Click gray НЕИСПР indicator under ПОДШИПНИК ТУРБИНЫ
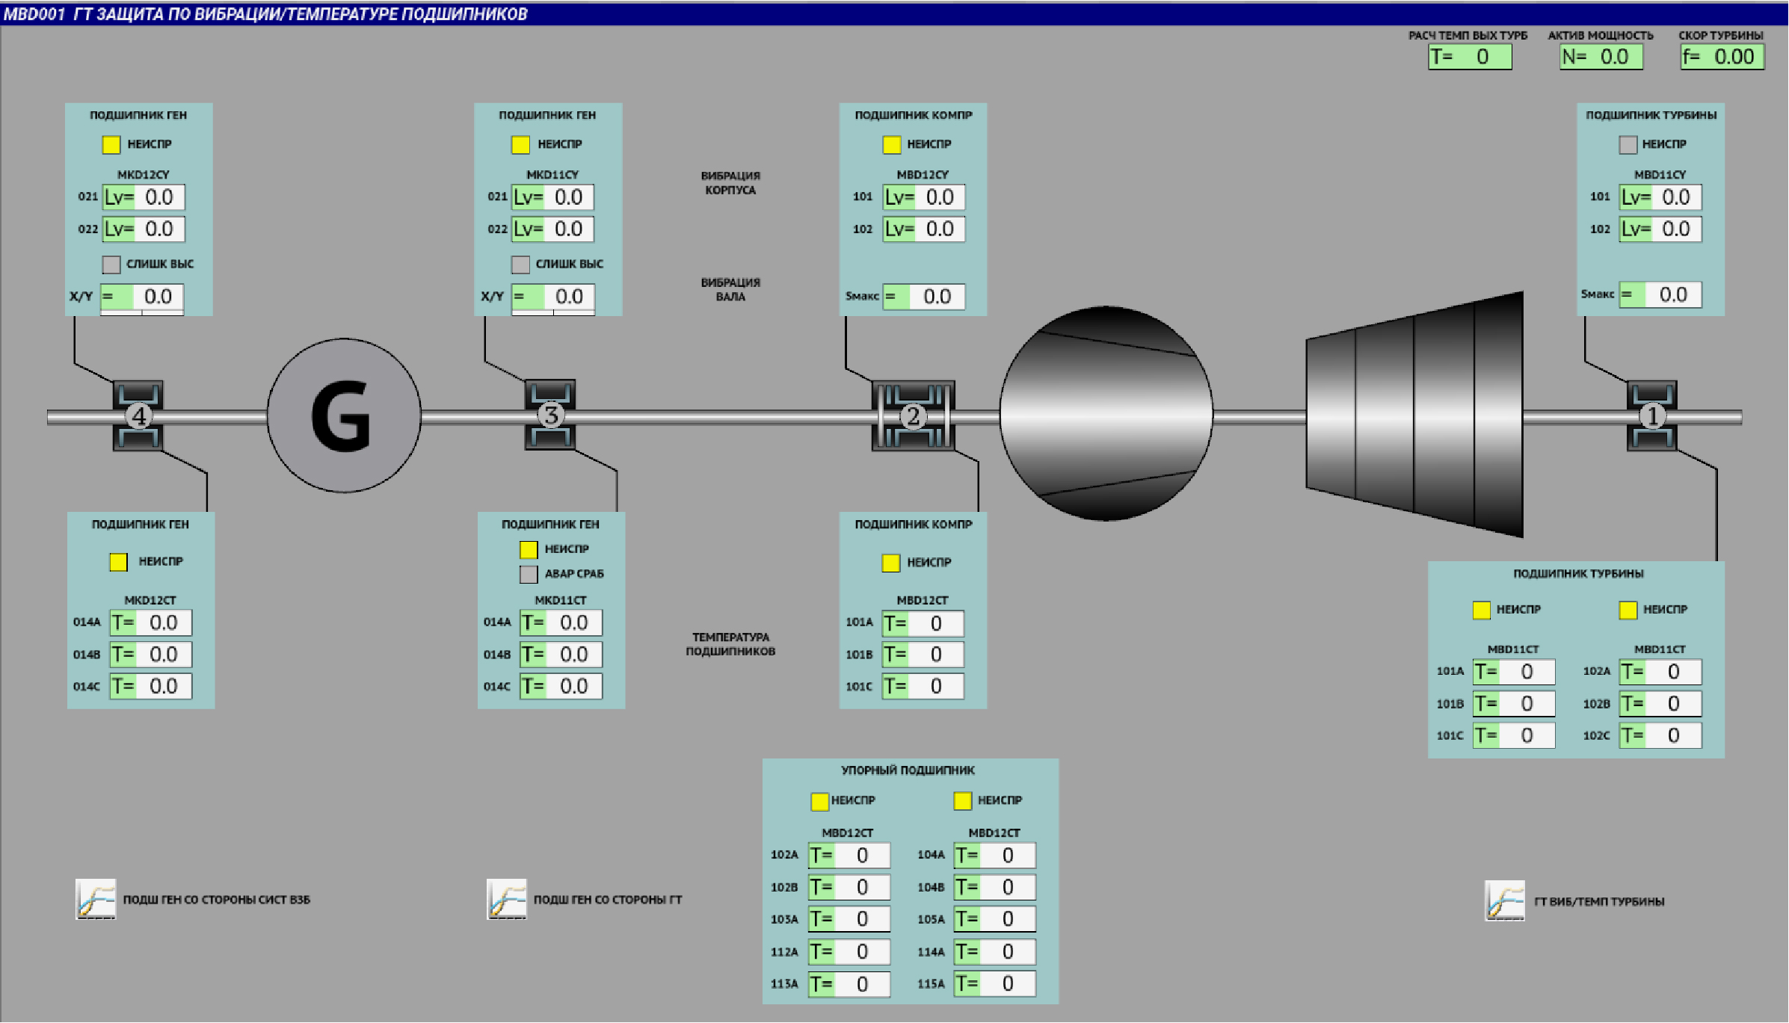The width and height of the screenshot is (1789, 1023). click(1628, 144)
